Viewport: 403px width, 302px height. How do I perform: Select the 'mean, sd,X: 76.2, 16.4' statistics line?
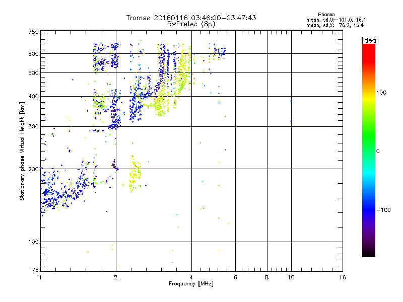pyautogui.click(x=335, y=25)
